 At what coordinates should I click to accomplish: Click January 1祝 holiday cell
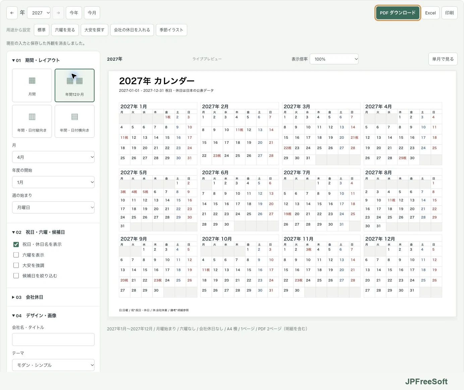[x=169, y=119]
